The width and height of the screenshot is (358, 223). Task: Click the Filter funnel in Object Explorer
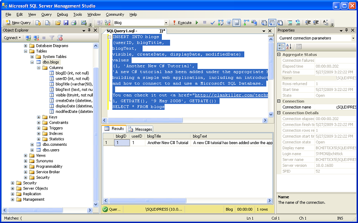pos(52,38)
